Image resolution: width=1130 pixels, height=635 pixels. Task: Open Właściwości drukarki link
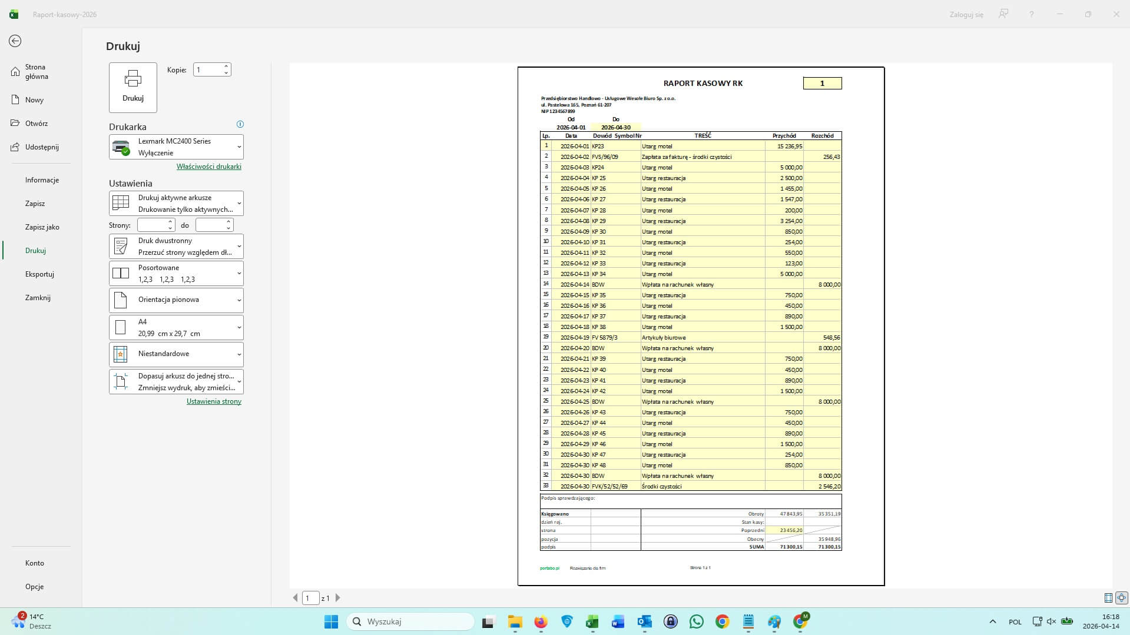[209, 167]
